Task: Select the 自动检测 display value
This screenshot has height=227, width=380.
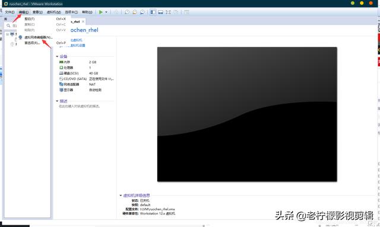Action: click(95, 89)
